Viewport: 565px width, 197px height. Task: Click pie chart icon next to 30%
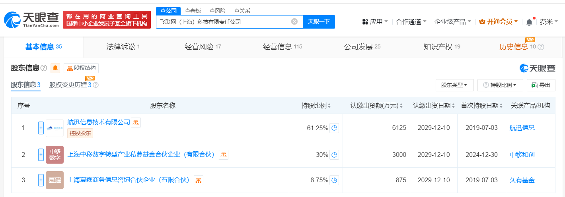pyautogui.click(x=334, y=155)
